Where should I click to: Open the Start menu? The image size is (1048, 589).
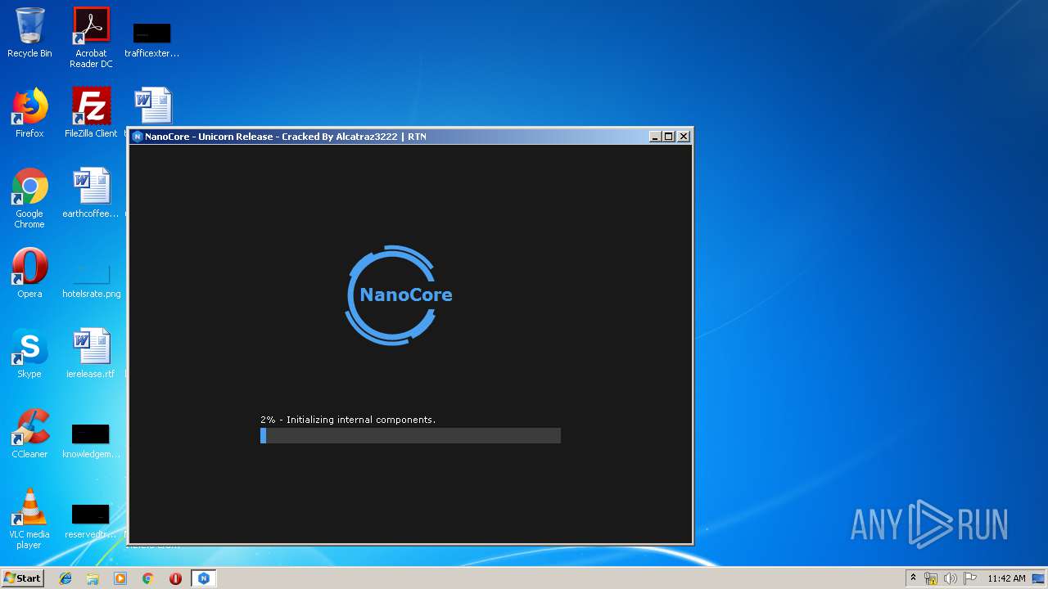point(22,578)
